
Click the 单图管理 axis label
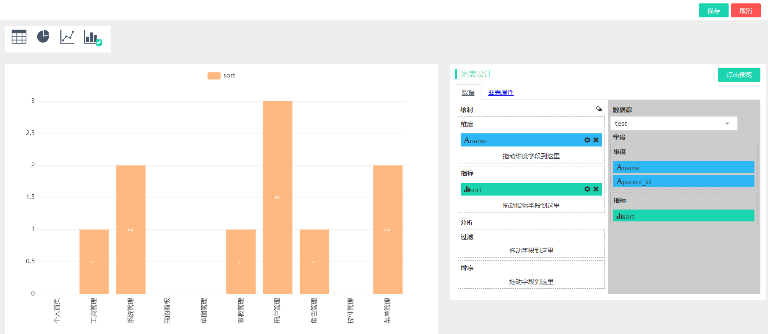(204, 311)
